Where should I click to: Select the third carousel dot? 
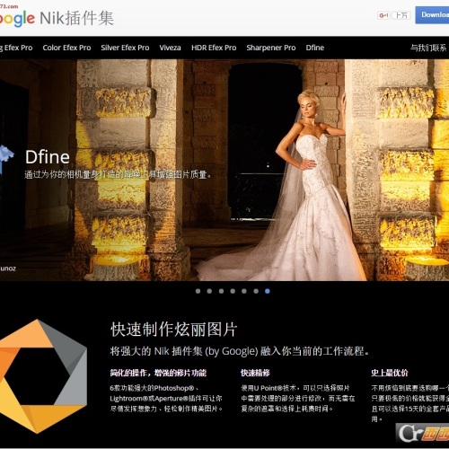[x=221, y=291]
